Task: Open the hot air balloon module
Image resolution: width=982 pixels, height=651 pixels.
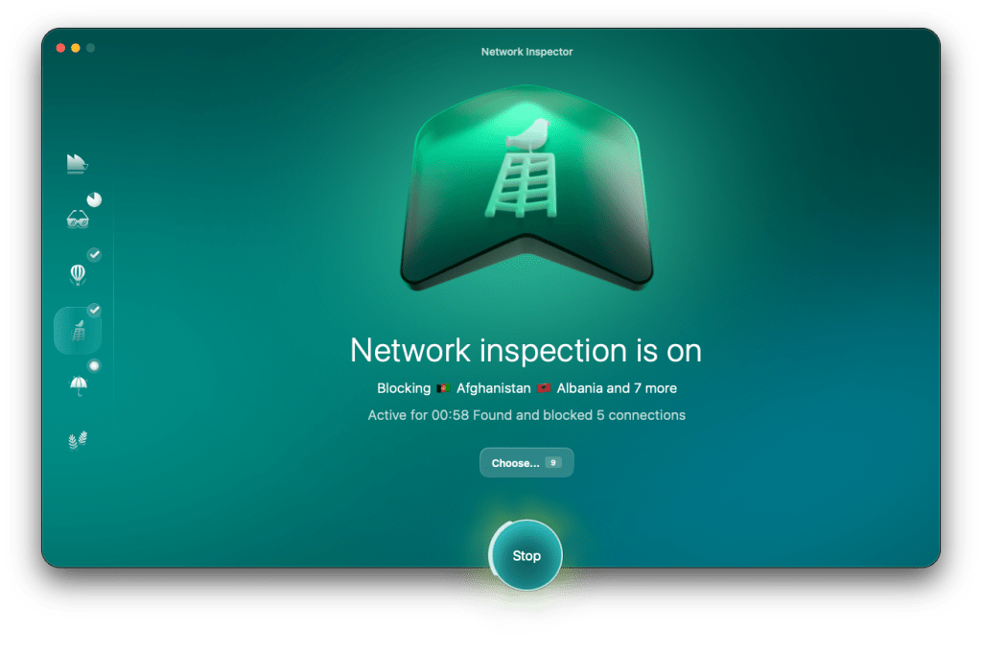Action: 78,275
